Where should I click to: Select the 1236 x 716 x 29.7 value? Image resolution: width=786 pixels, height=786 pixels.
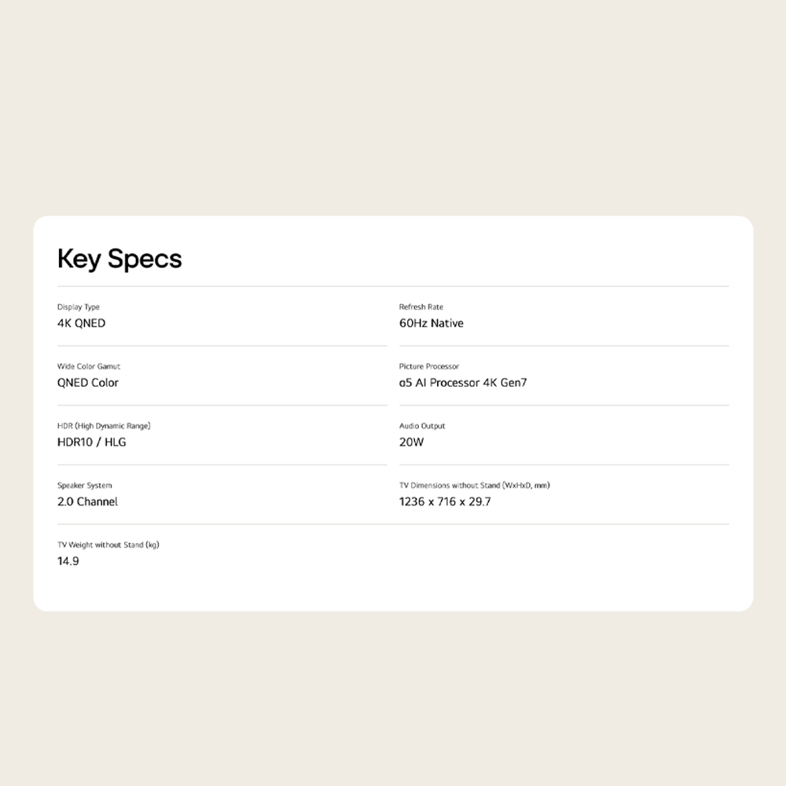tap(445, 501)
